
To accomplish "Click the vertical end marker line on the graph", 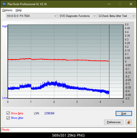I will [x=109, y=61].
